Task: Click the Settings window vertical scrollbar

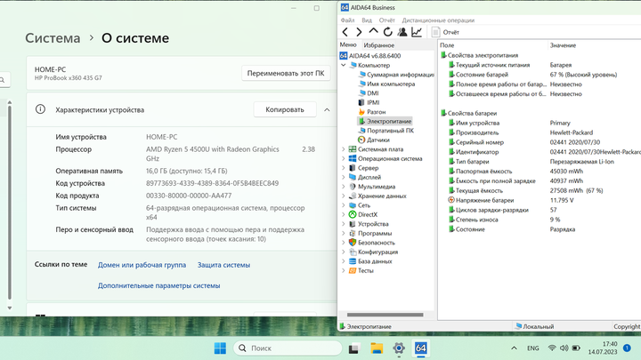Action: [10, 203]
